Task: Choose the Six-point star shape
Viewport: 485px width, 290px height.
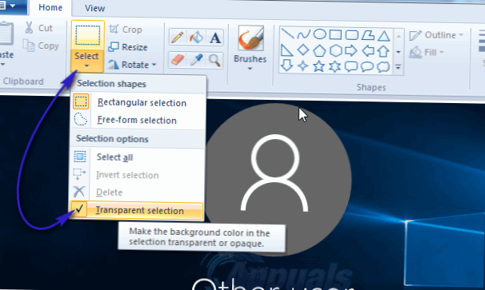Action: [335, 67]
